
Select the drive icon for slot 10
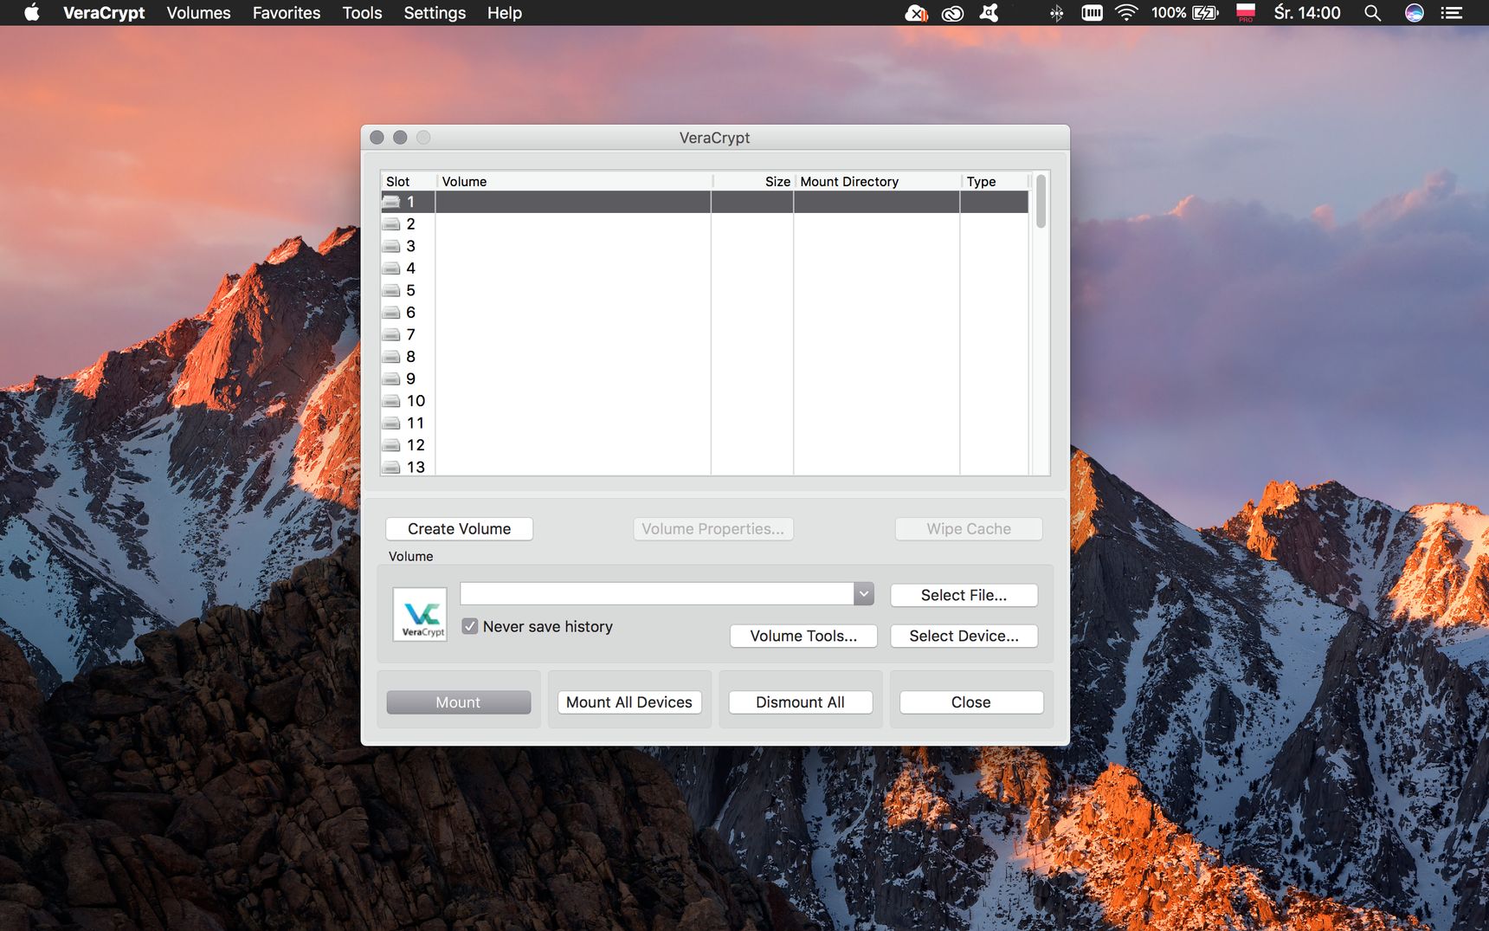tap(391, 401)
